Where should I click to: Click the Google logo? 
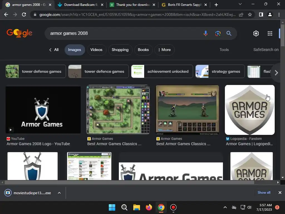19,33
